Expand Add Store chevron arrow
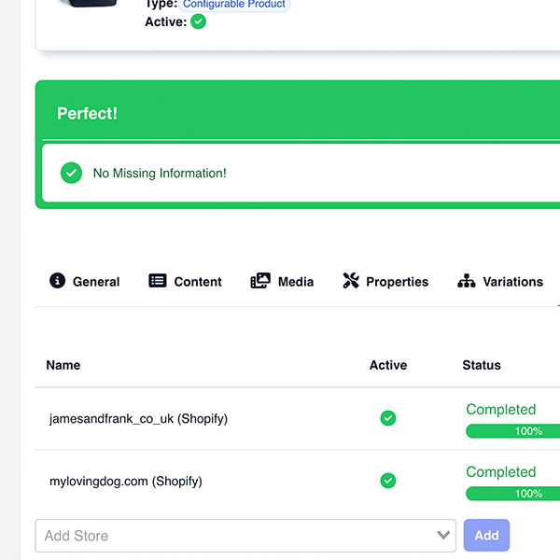Image resolution: width=560 pixels, height=560 pixels. tap(443, 536)
